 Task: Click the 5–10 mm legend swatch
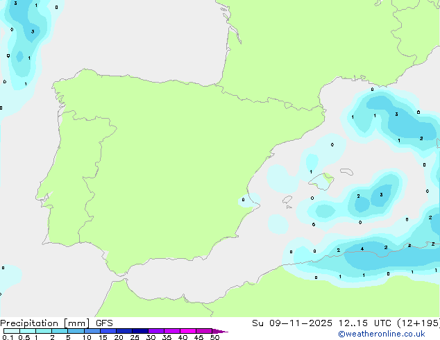tap(76, 331)
